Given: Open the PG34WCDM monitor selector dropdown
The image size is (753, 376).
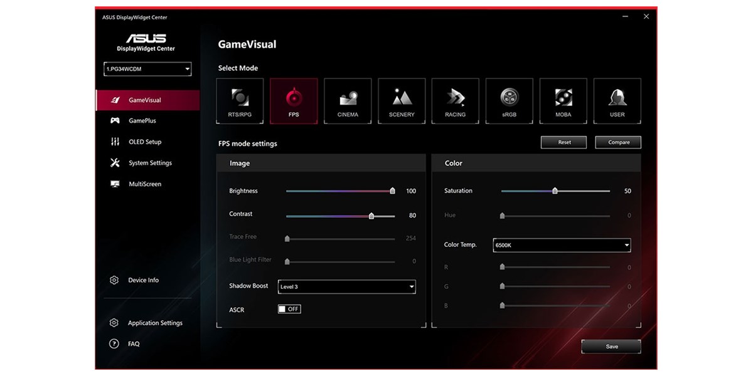Looking at the screenshot, I should point(147,69).
